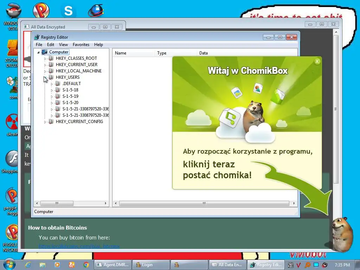The image size is (360, 270).
Task: Click the horizontal scrollbar thumb under the key tree
Action: pos(57,203)
